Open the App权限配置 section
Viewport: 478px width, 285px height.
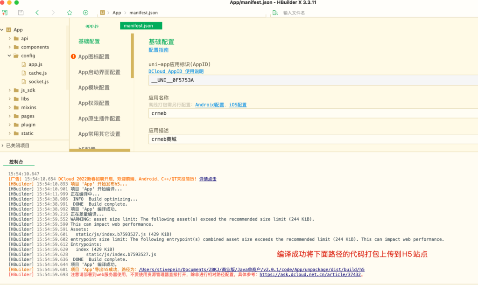(94, 103)
